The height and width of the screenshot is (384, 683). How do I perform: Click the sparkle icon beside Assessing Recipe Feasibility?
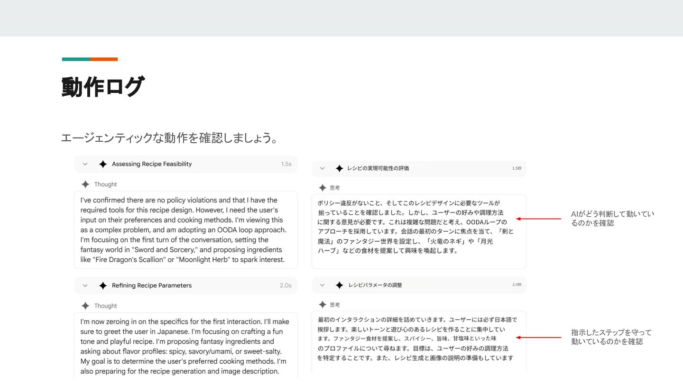[x=103, y=164]
